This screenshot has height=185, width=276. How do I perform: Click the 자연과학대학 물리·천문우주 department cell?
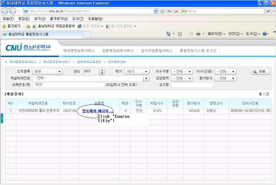click(38, 111)
